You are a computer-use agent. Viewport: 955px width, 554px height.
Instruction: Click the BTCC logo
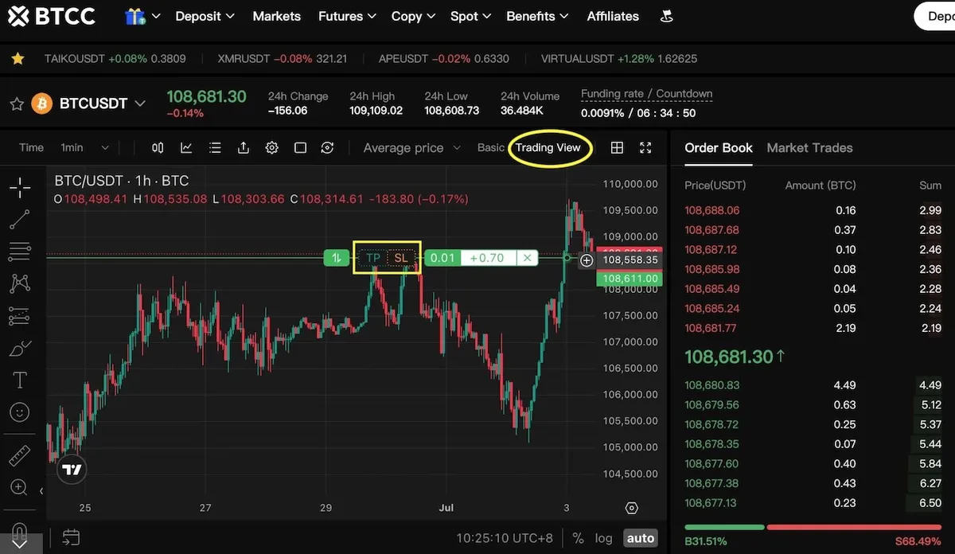tap(52, 16)
